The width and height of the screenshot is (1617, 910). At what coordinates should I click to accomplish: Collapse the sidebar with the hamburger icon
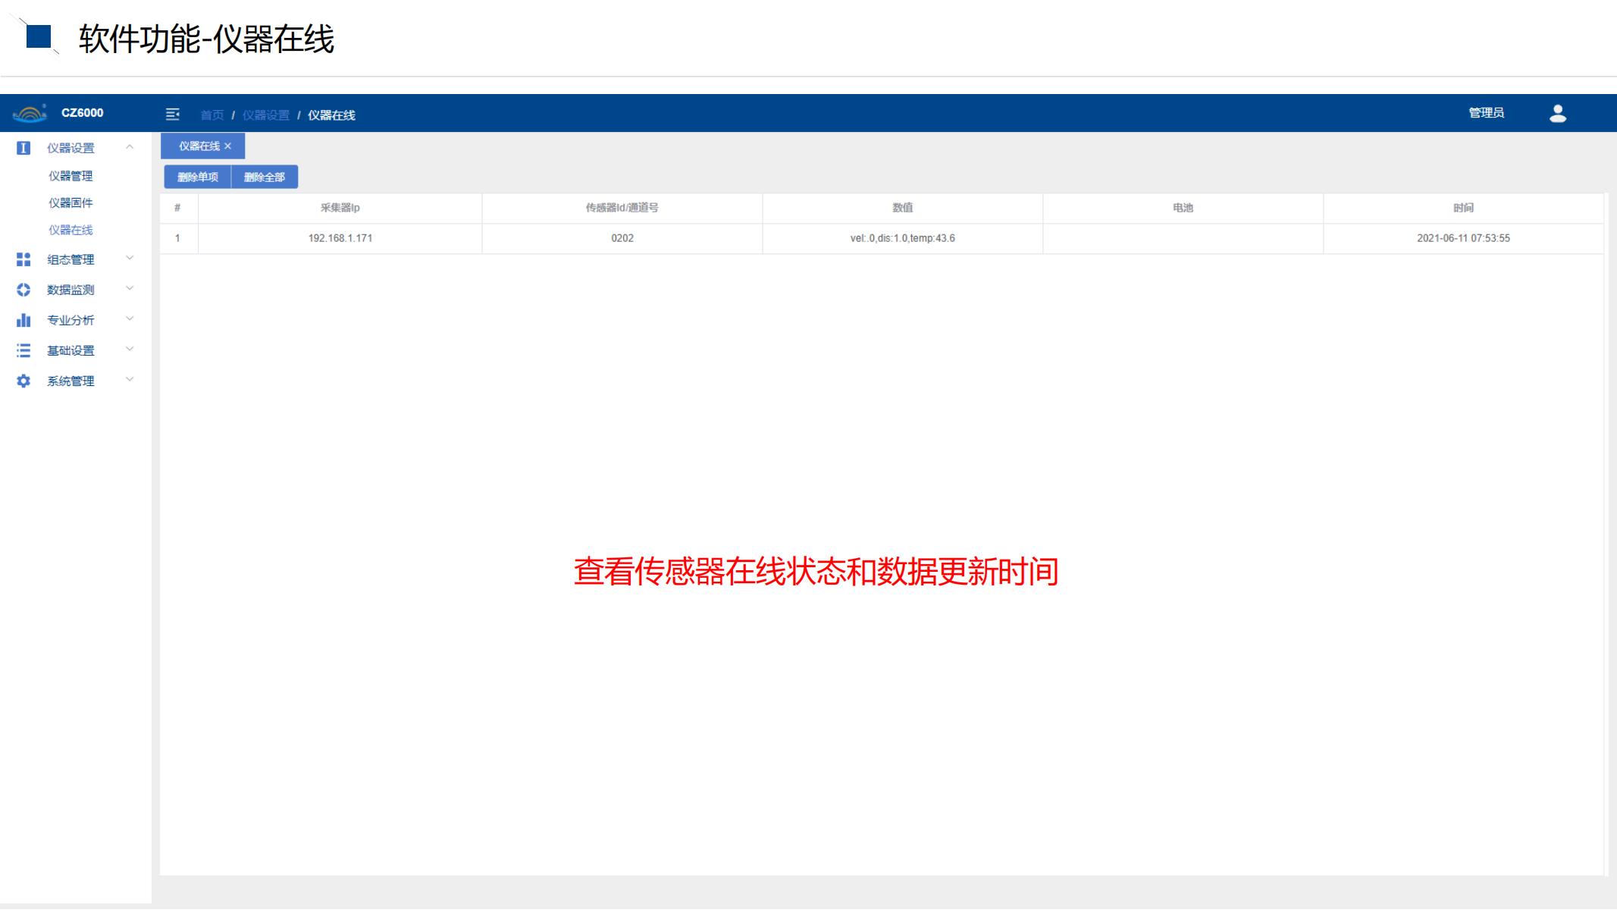pyautogui.click(x=173, y=114)
